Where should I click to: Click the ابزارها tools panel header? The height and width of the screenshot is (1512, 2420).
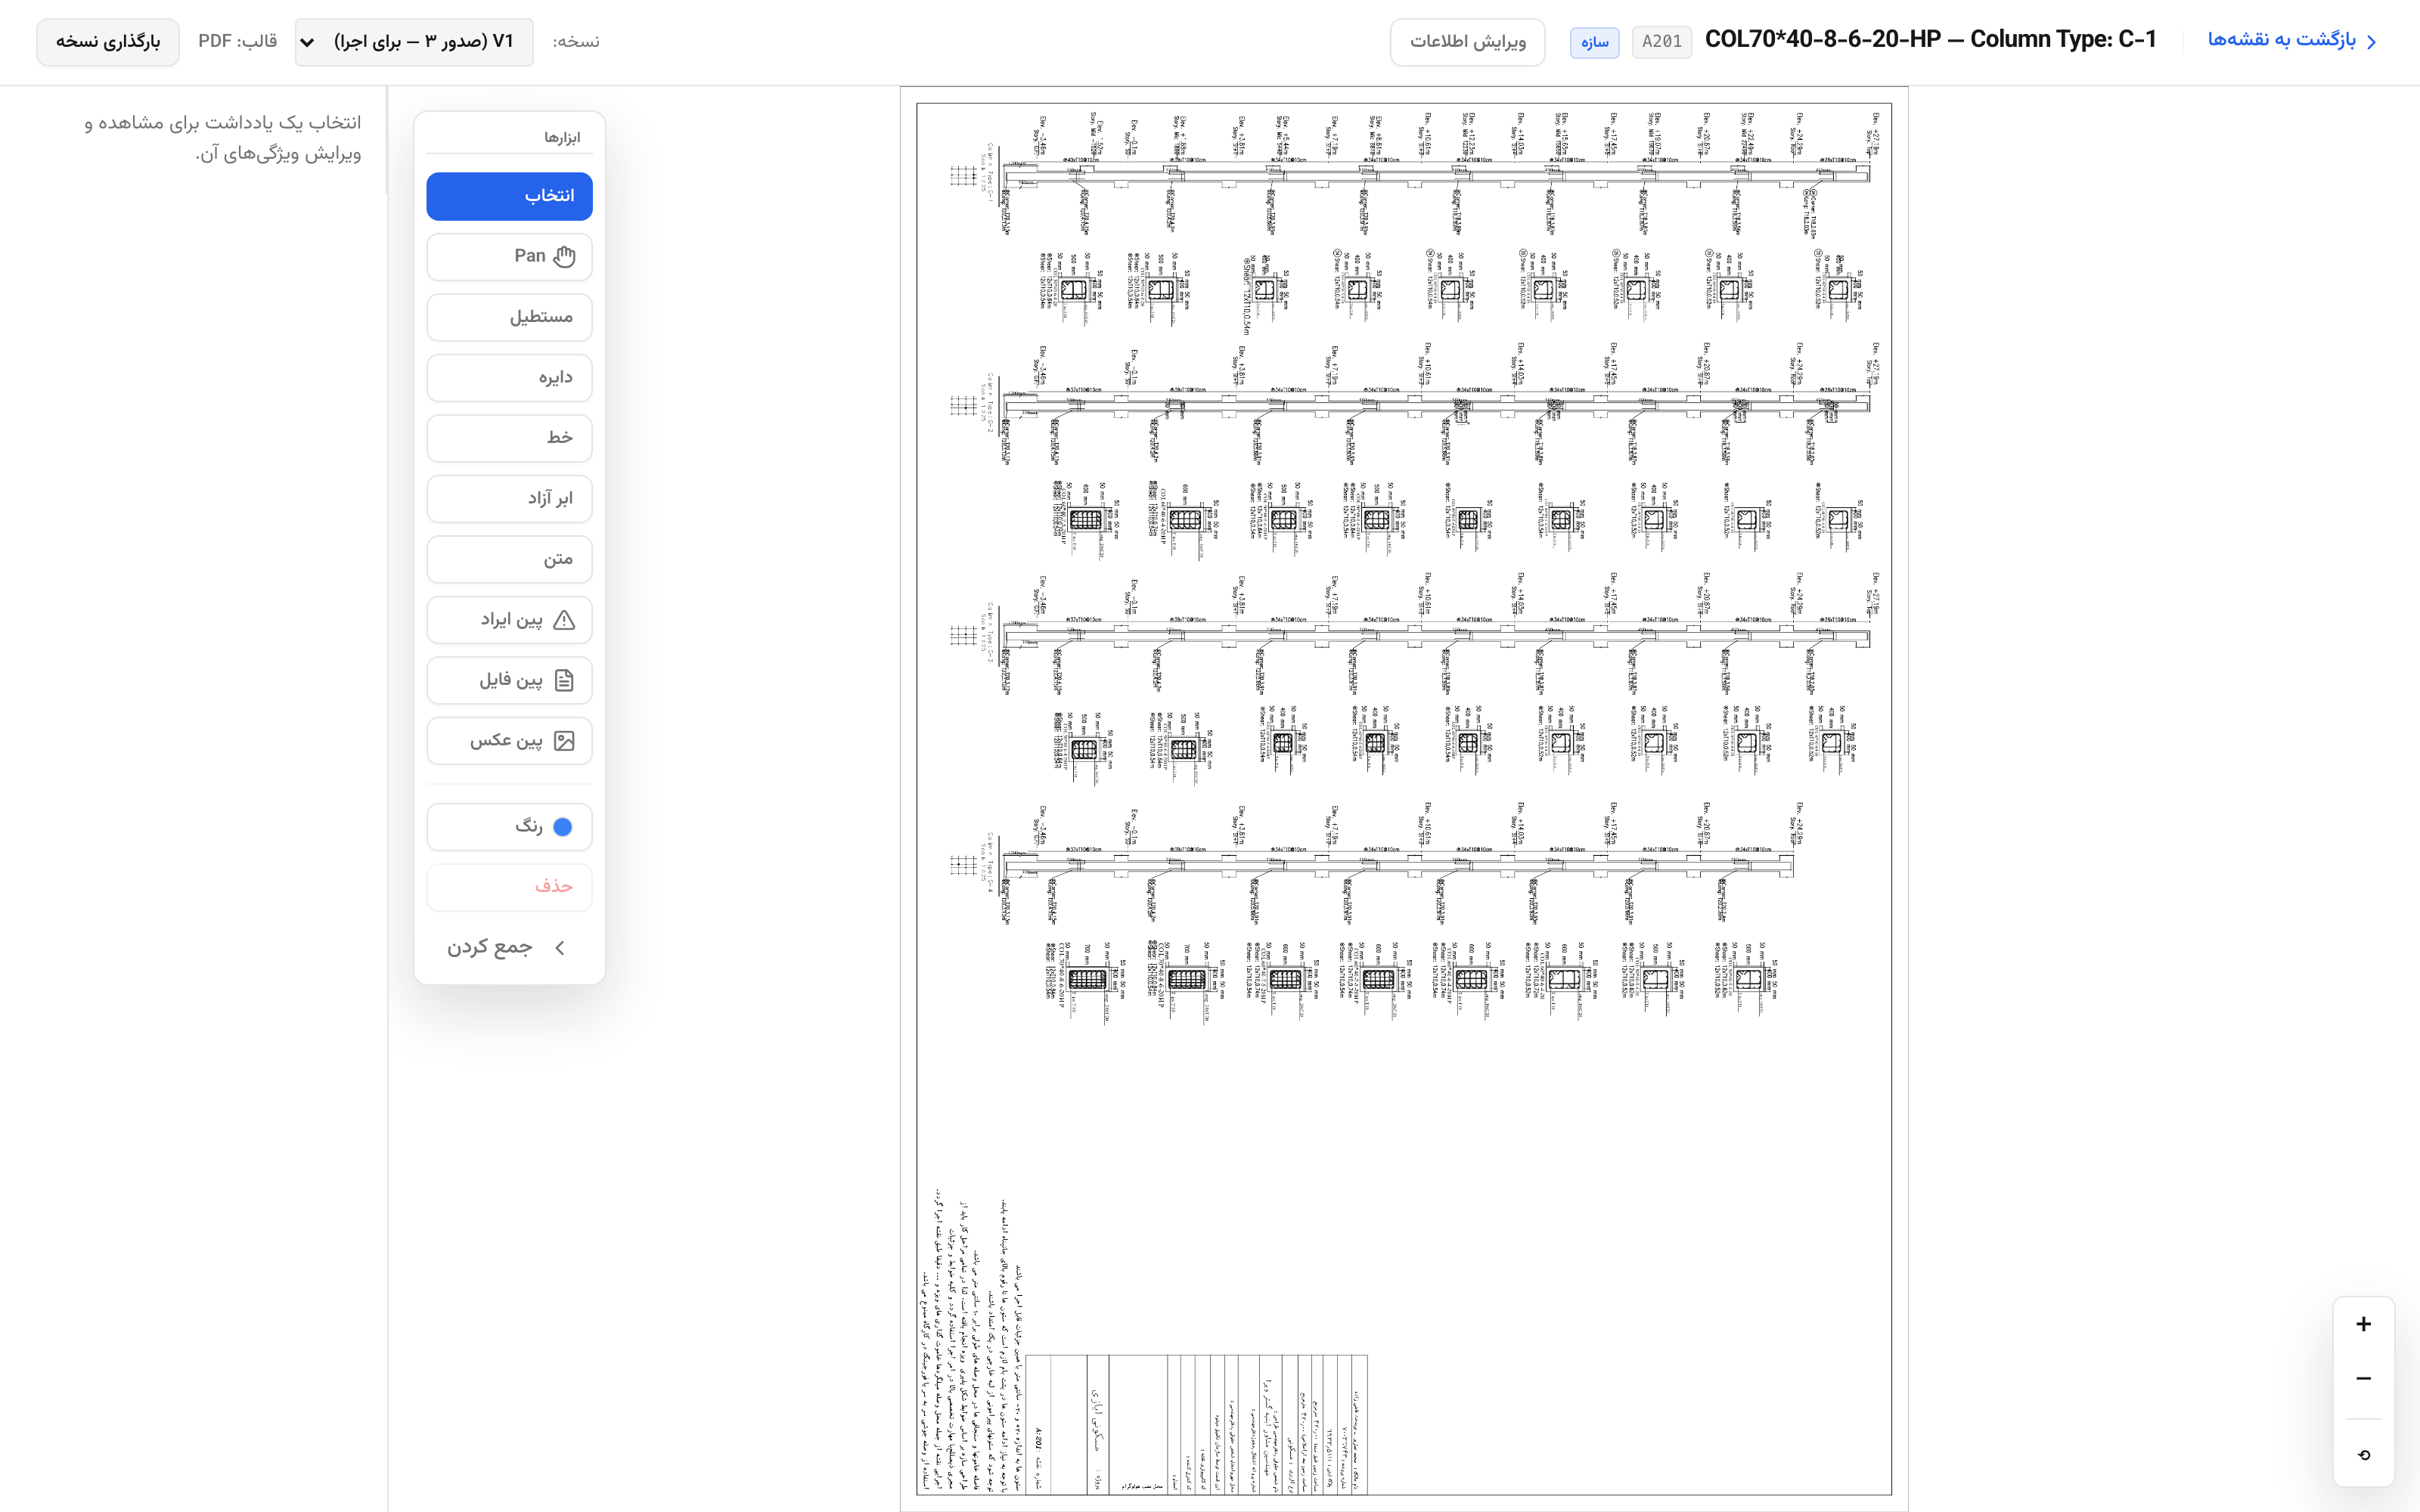[562, 138]
